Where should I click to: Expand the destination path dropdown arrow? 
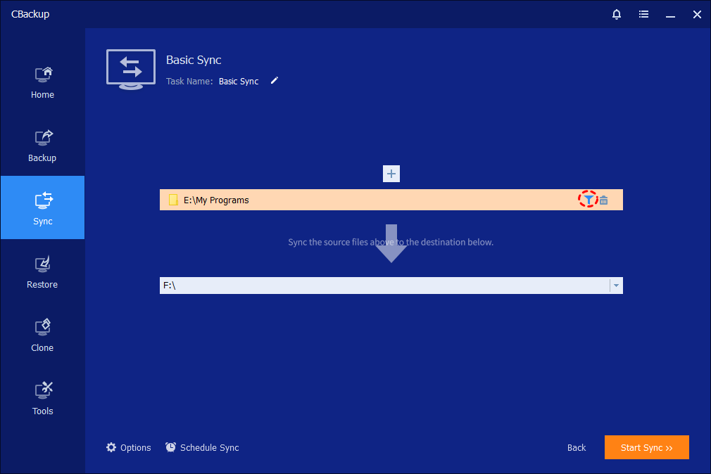pyautogui.click(x=616, y=286)
